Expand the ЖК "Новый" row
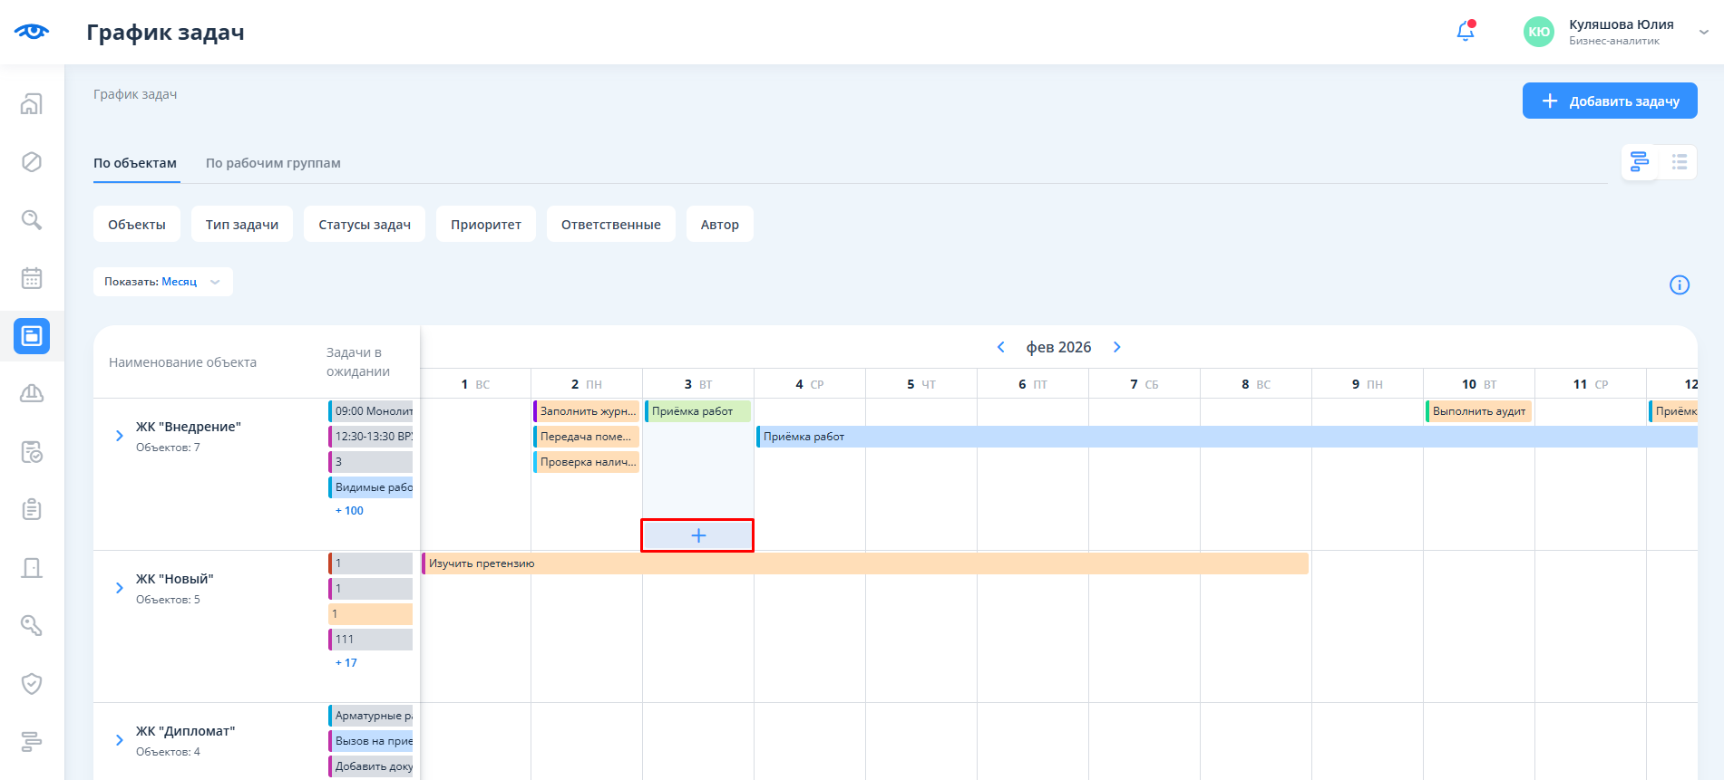This screenshot has width=1724, height=780. point(120,588)
